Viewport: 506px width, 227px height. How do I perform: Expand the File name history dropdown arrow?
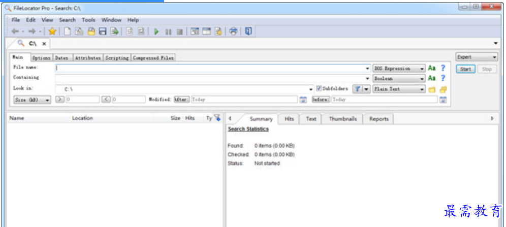tap(367, 69)
